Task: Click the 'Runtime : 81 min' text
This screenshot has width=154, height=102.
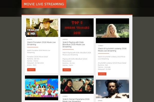Action: pyautogui.click(x=69, y=63)
